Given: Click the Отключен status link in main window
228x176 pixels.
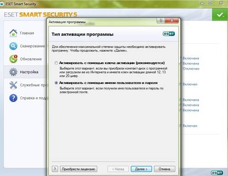Looking at the screenshot, I should (191, 69).
